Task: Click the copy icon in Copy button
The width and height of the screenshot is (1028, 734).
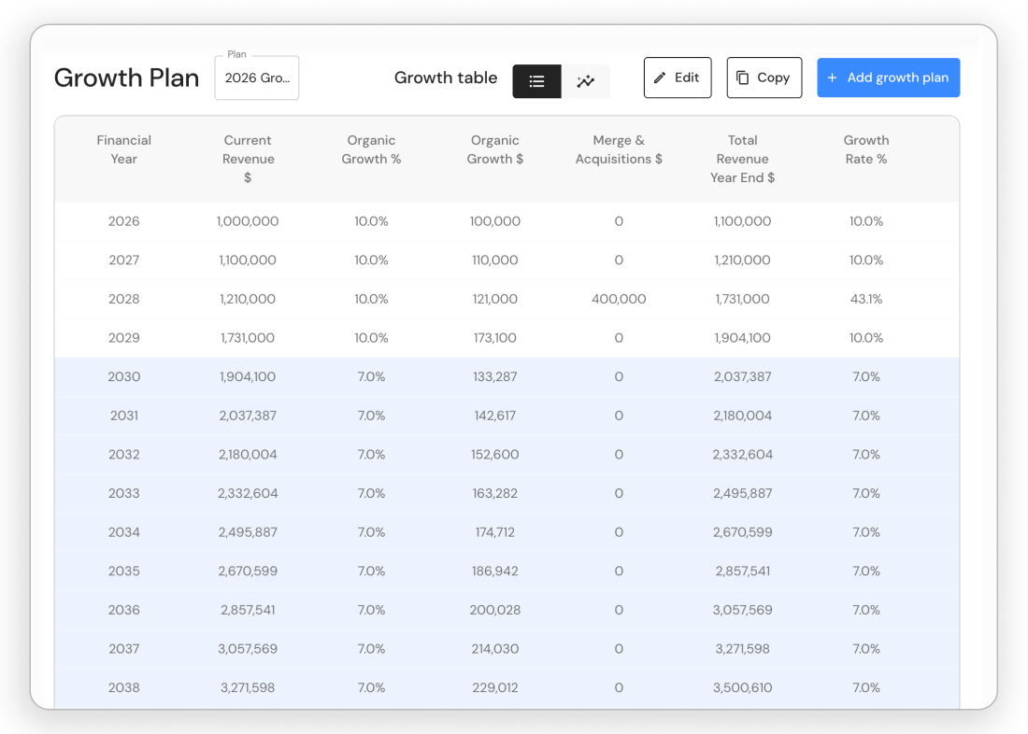Action: pos(742,78)
